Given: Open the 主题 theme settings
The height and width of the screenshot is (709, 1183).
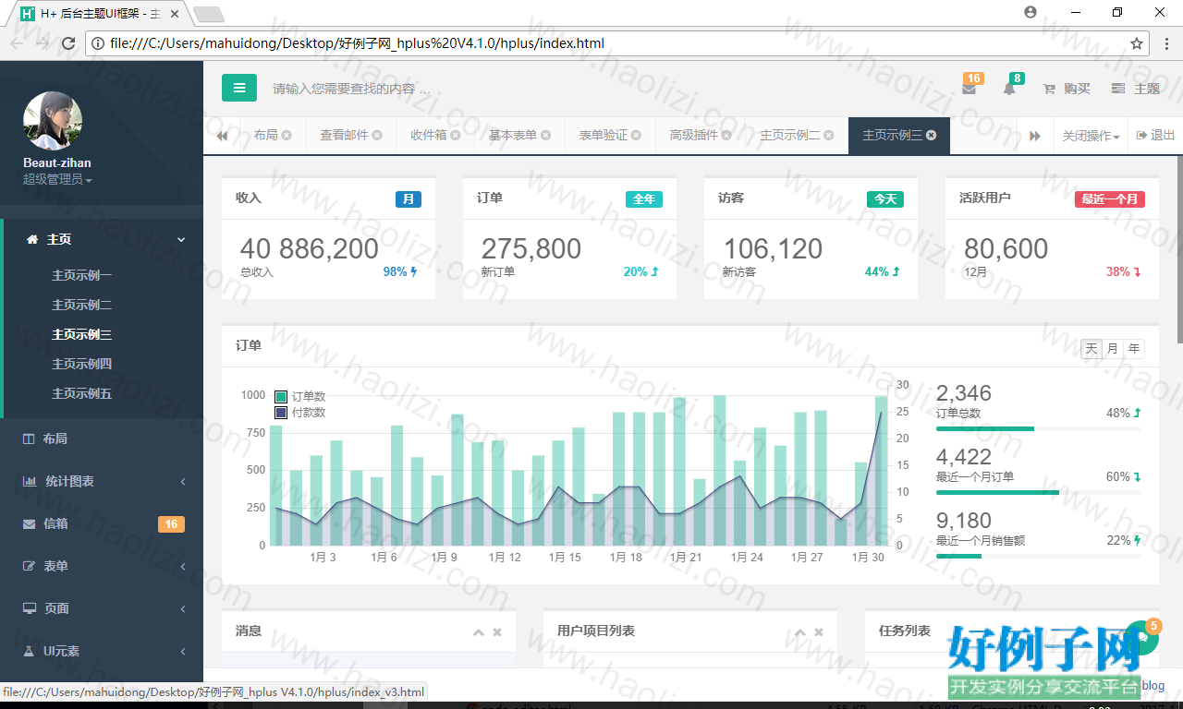Looking at the screenshot, I should coord(1135,89).
